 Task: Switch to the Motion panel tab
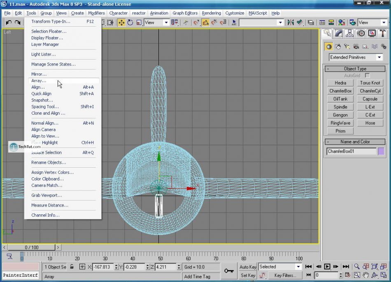click(x=361, y=33)
